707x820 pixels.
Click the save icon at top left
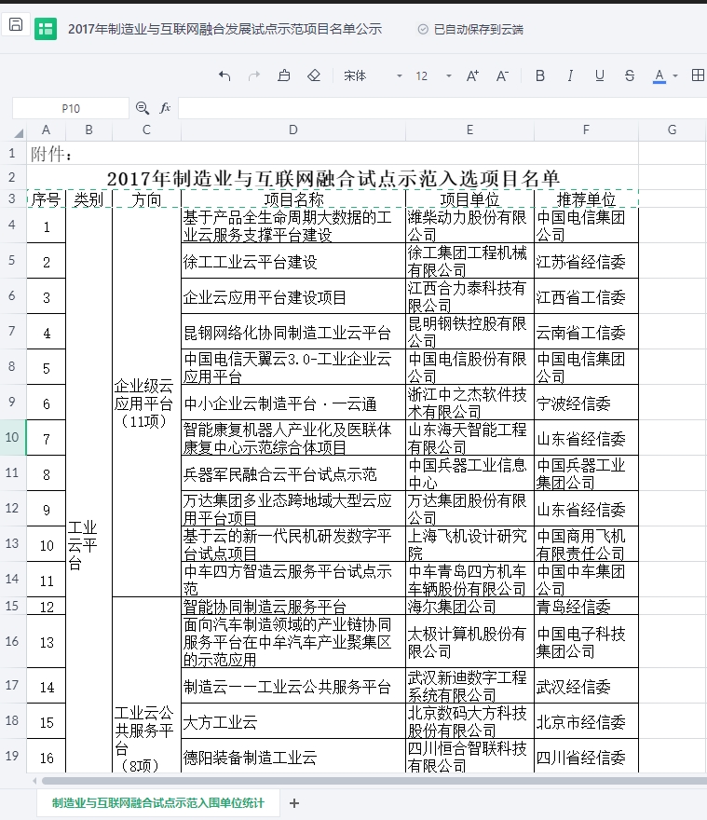tap(16, 24)
